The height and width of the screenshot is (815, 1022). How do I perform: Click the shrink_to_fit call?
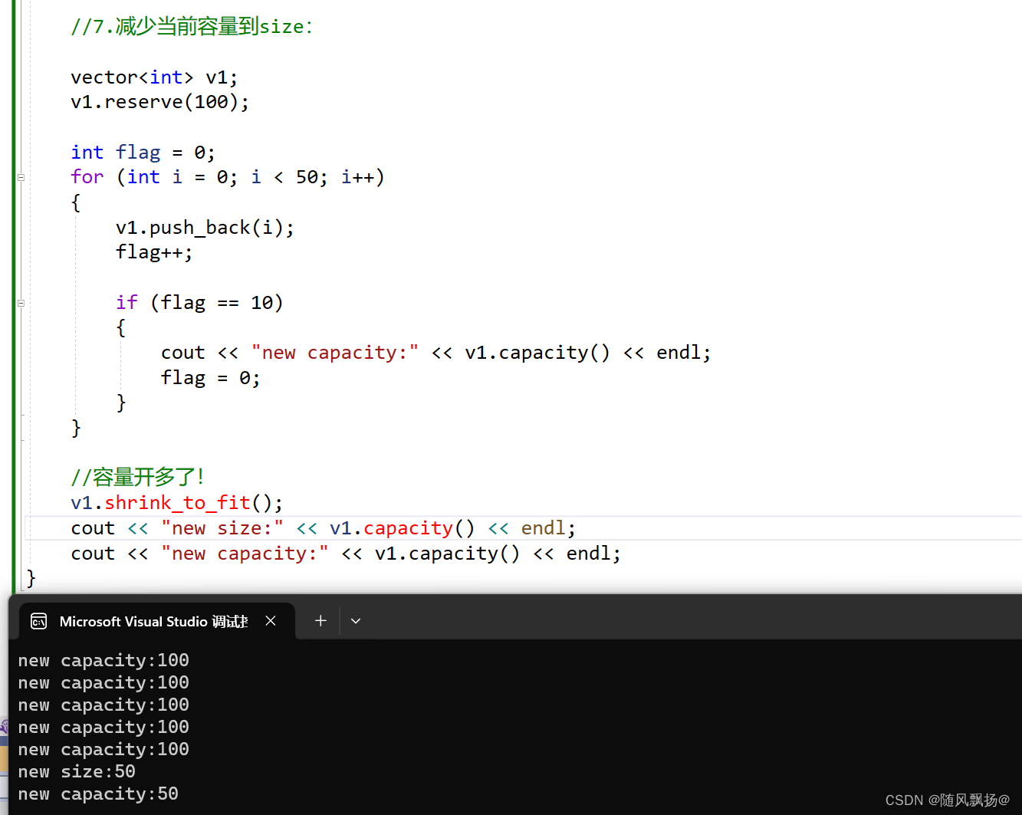coord(177,503)
